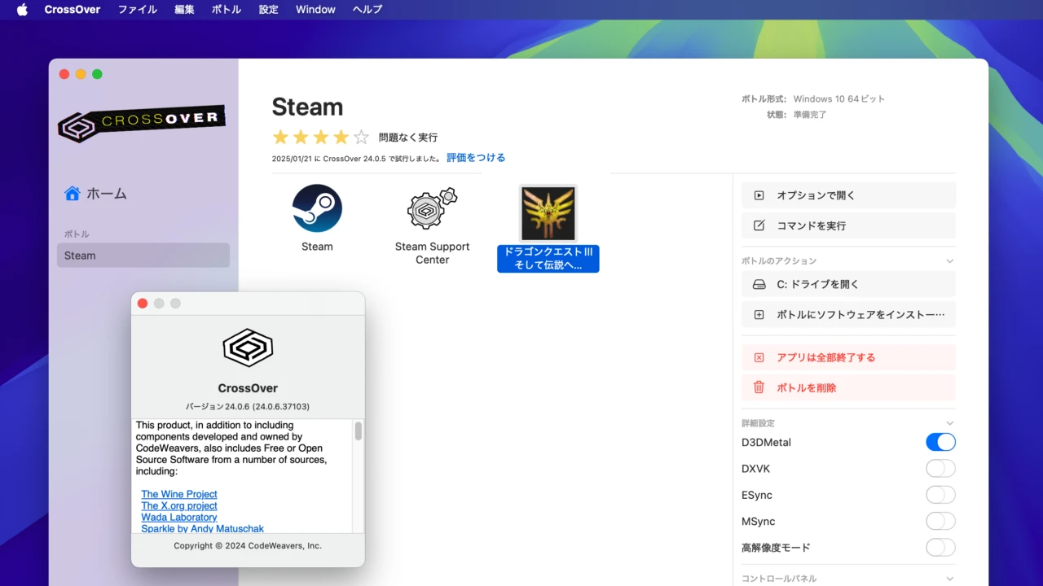Open The Wine Project link

179,494
